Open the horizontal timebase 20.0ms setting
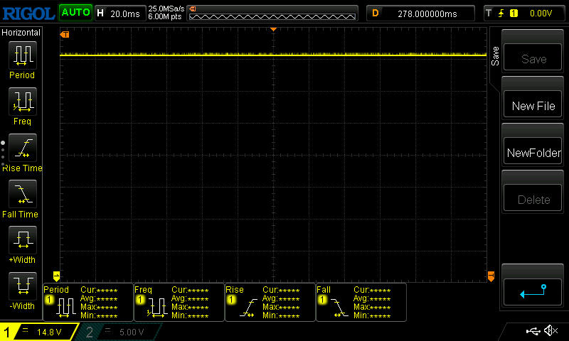The width and height of the screenshot is (569, 341). [119, 13]
